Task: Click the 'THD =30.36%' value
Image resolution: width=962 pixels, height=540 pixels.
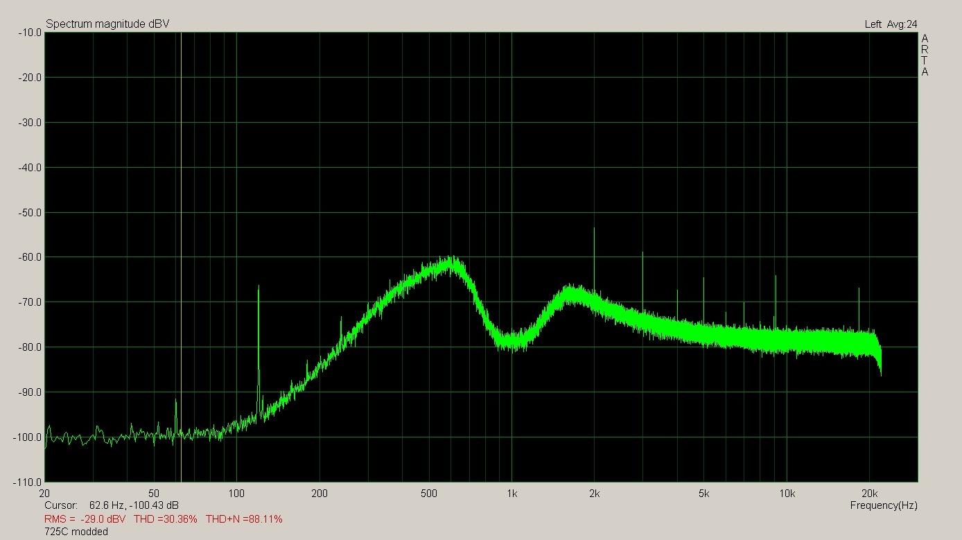Action: [166, 519]
